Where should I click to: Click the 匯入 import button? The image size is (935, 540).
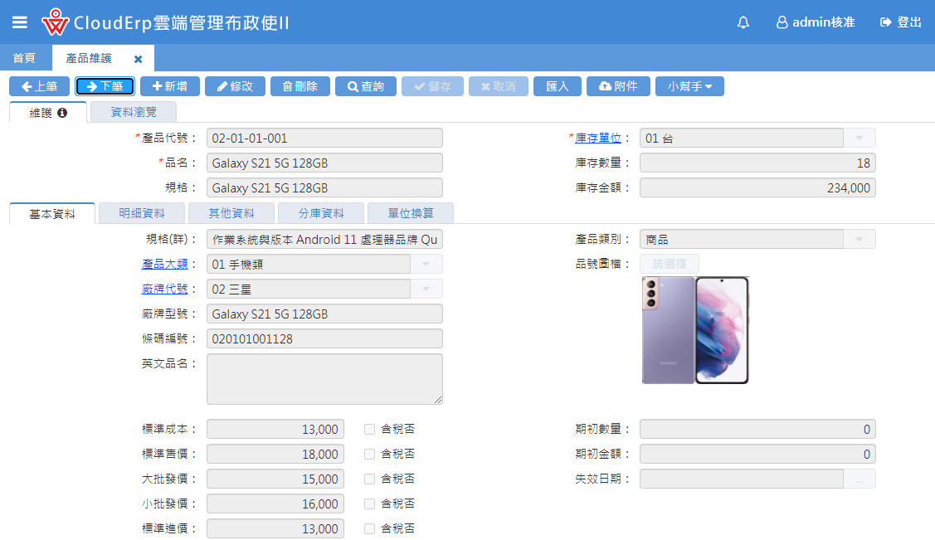(x=558, y=86)
